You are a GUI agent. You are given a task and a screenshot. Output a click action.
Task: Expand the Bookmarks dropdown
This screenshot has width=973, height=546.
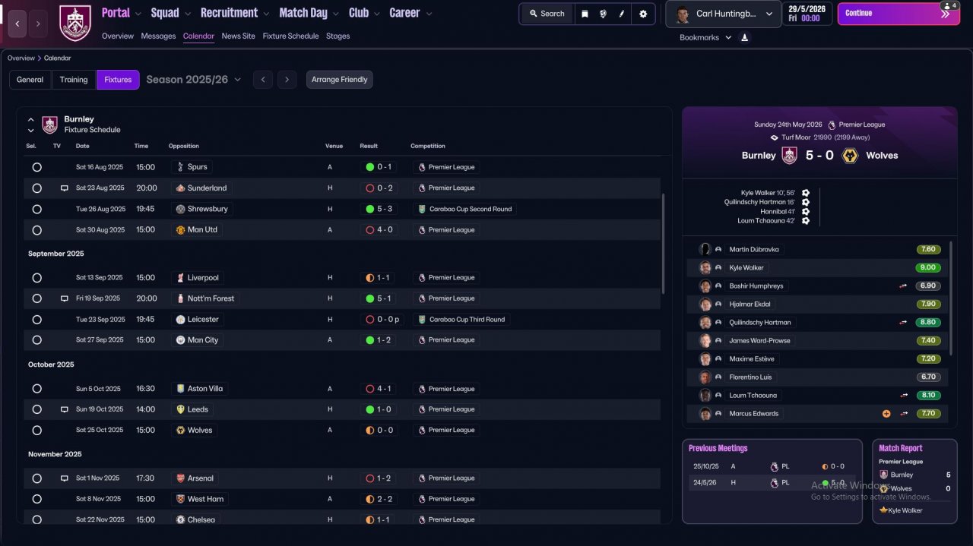pyautogui.click(x=705, y=37)
